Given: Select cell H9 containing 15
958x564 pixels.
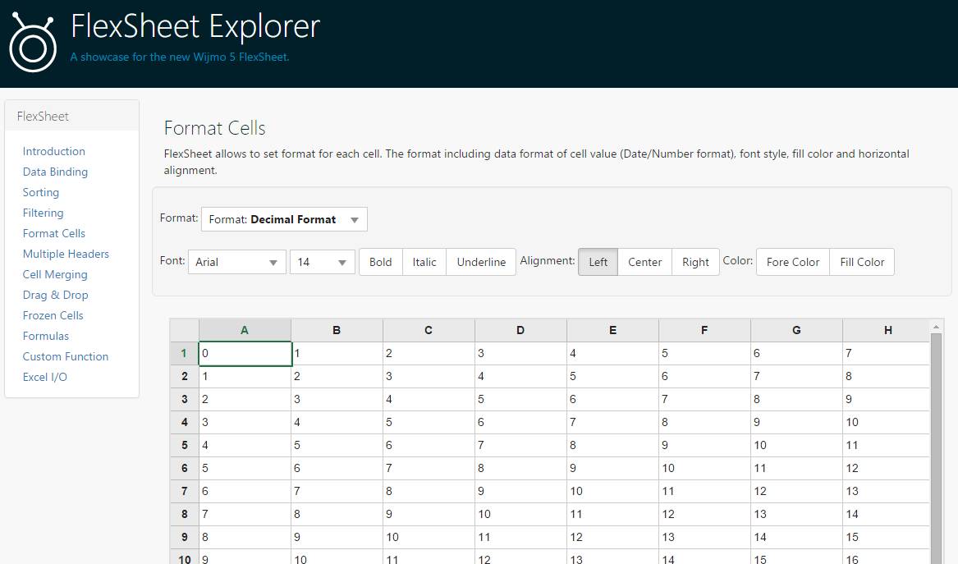Looking at the screenshot, I should click(887, 537).
